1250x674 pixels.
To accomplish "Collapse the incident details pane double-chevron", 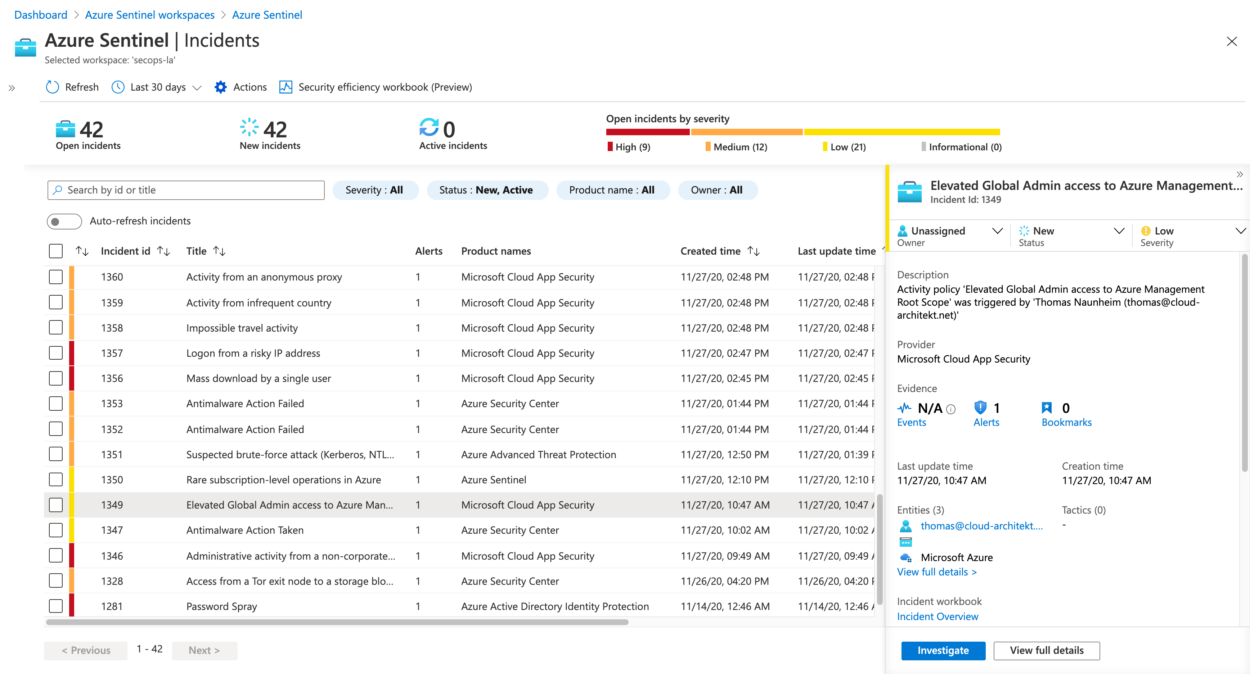I will 1240,174.
